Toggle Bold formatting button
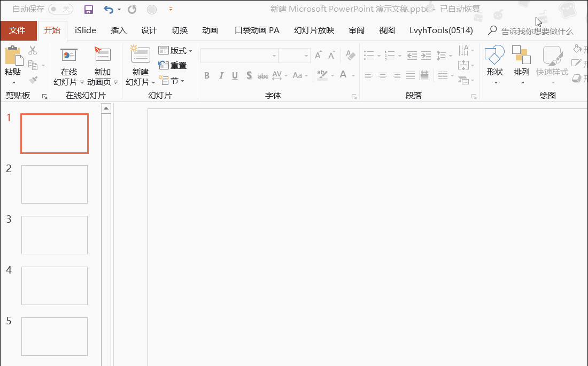Image resolution: width=588 pixels, height=366 pixels. click(207, 76)
